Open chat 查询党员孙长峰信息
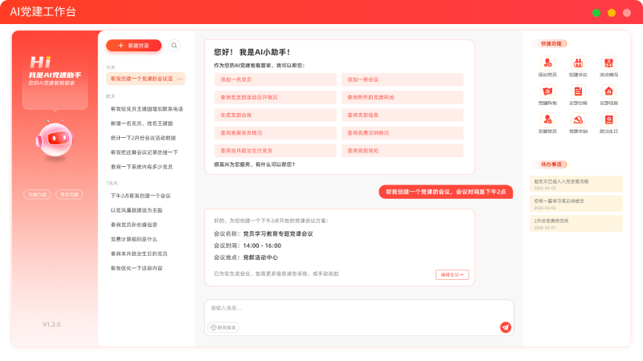This screenshot has height=361, width=643. [x=133, y=225]
